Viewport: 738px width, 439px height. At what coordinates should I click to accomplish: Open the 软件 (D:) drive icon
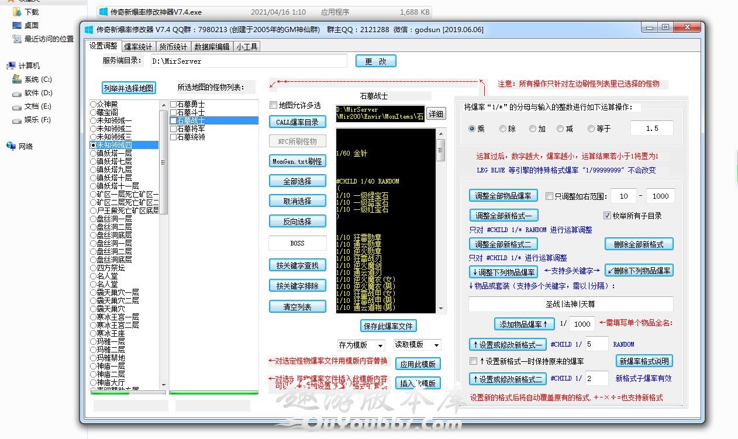(17, 93)
